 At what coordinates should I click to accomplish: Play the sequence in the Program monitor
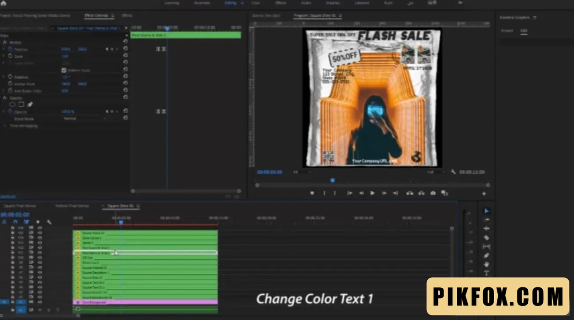(373, 193)
